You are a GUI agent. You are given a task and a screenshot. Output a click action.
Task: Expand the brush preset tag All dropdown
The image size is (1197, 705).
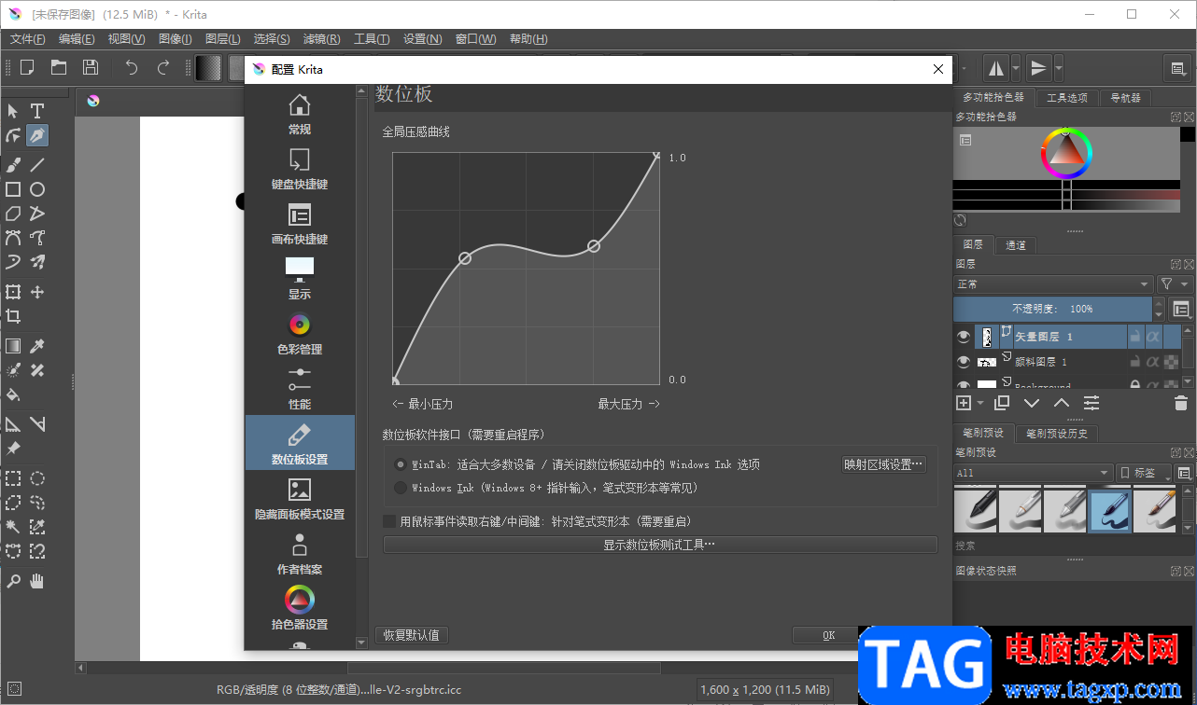[x=1033, y=474]
